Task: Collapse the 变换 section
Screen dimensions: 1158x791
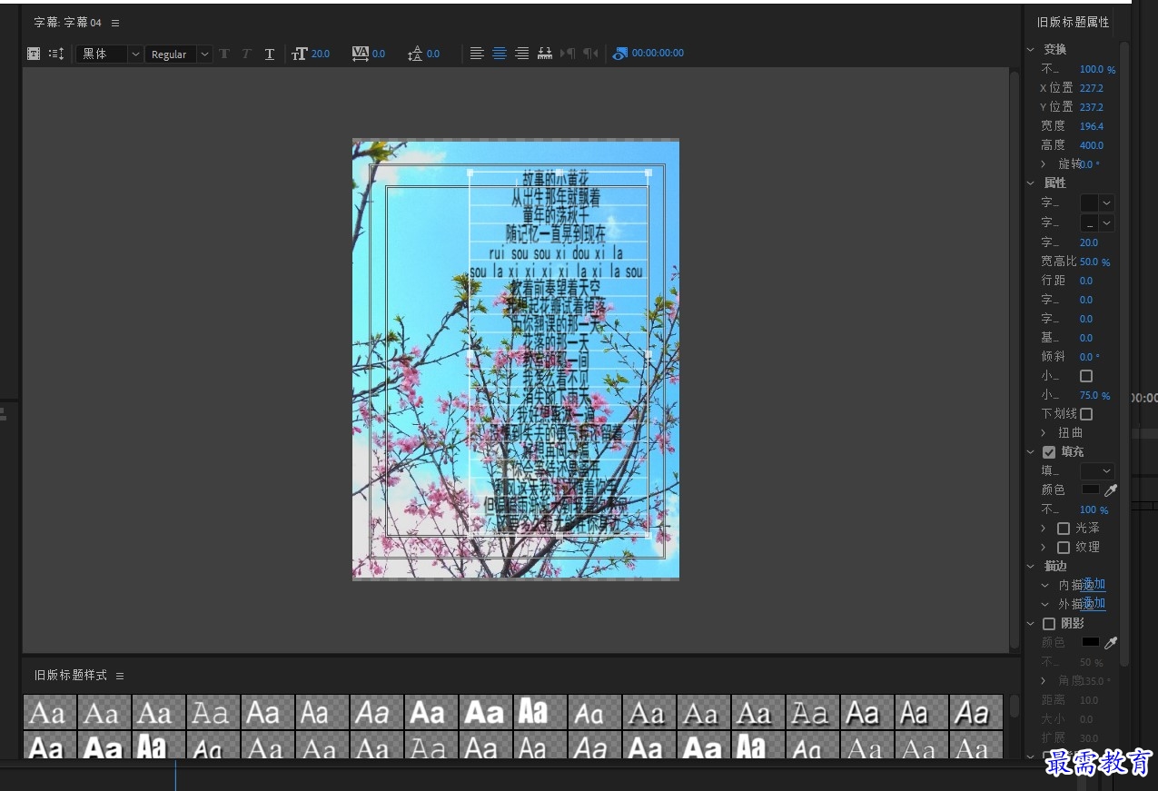Action: point(1031,49)
